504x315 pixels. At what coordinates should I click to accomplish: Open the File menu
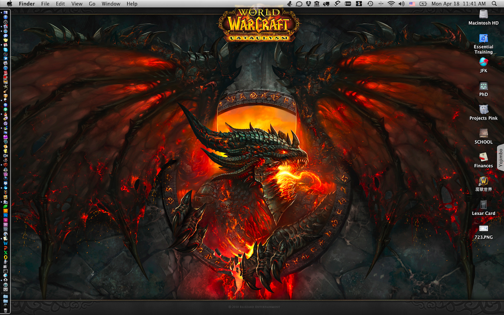pos(45,4)
